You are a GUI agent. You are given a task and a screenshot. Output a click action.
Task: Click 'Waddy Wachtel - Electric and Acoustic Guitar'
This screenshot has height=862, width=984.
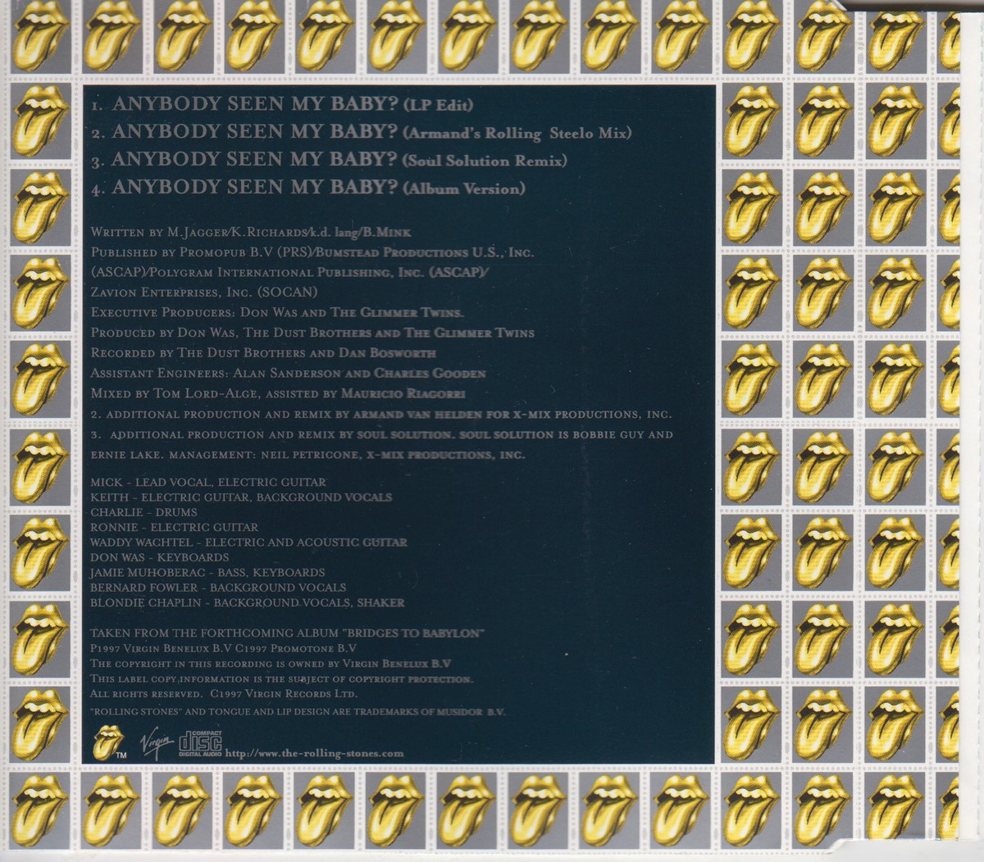[x=248, y=542]
